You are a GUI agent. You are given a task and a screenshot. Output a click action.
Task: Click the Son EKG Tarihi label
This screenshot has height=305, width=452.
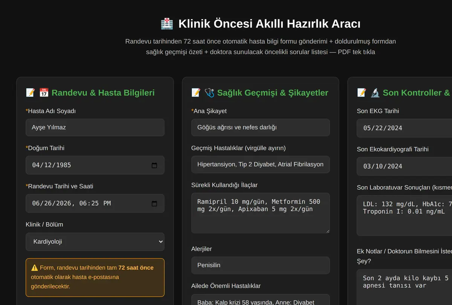pos(378,111)
